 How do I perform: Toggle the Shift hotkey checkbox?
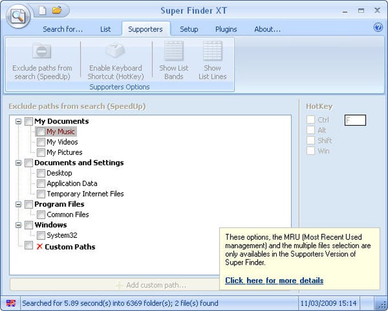tap(310, 141)
